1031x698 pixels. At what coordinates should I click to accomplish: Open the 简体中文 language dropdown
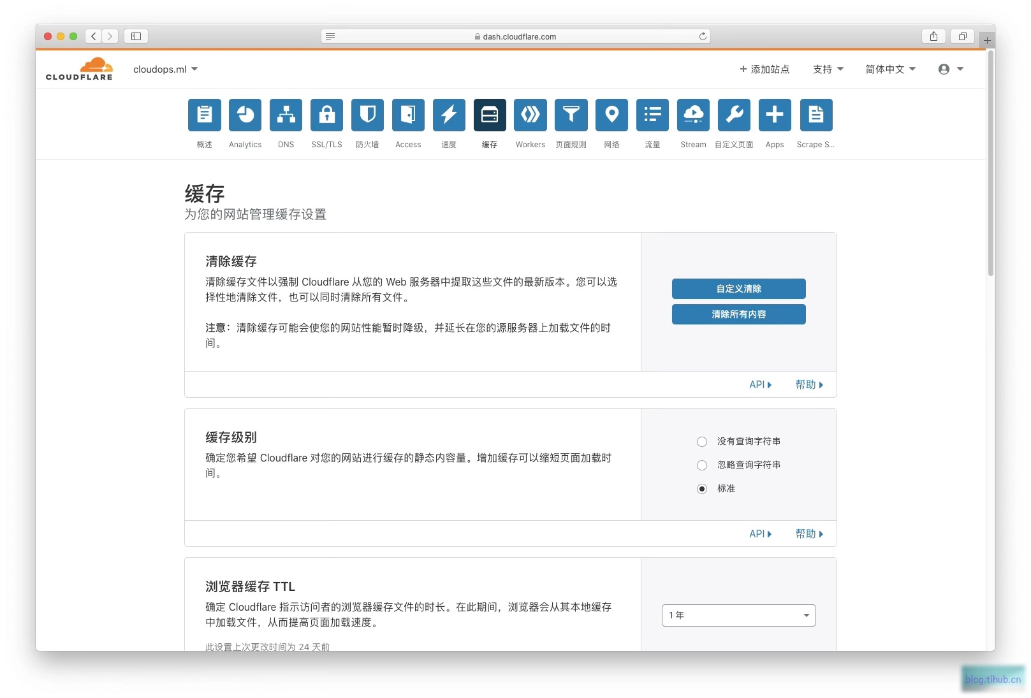(x=891, y=69)
